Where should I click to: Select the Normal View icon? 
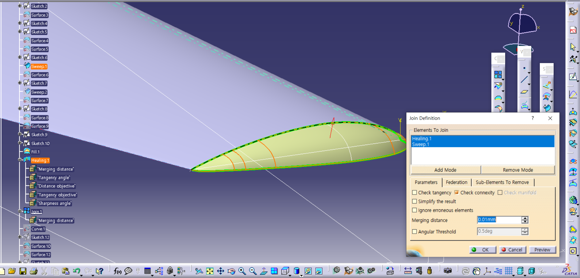coord(263,271)
